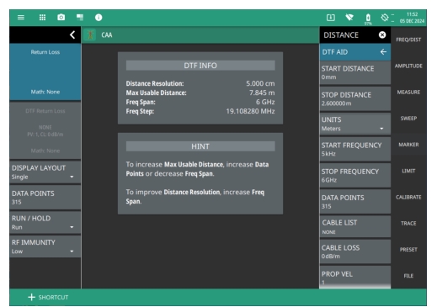
Task: Edit the START FREQUENCY 5 kHz field
Action: pos(355,149)
